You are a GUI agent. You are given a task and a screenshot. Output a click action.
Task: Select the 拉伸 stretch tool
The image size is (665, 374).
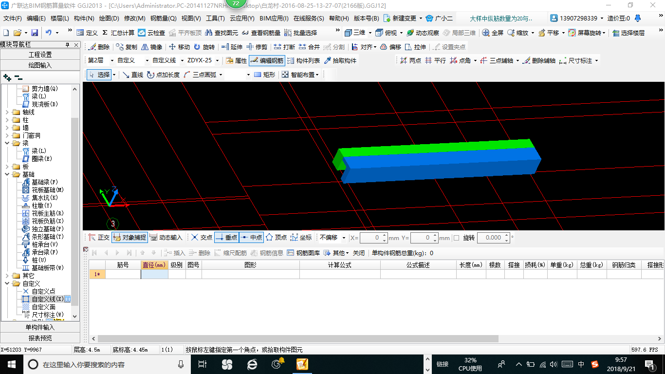415,47
